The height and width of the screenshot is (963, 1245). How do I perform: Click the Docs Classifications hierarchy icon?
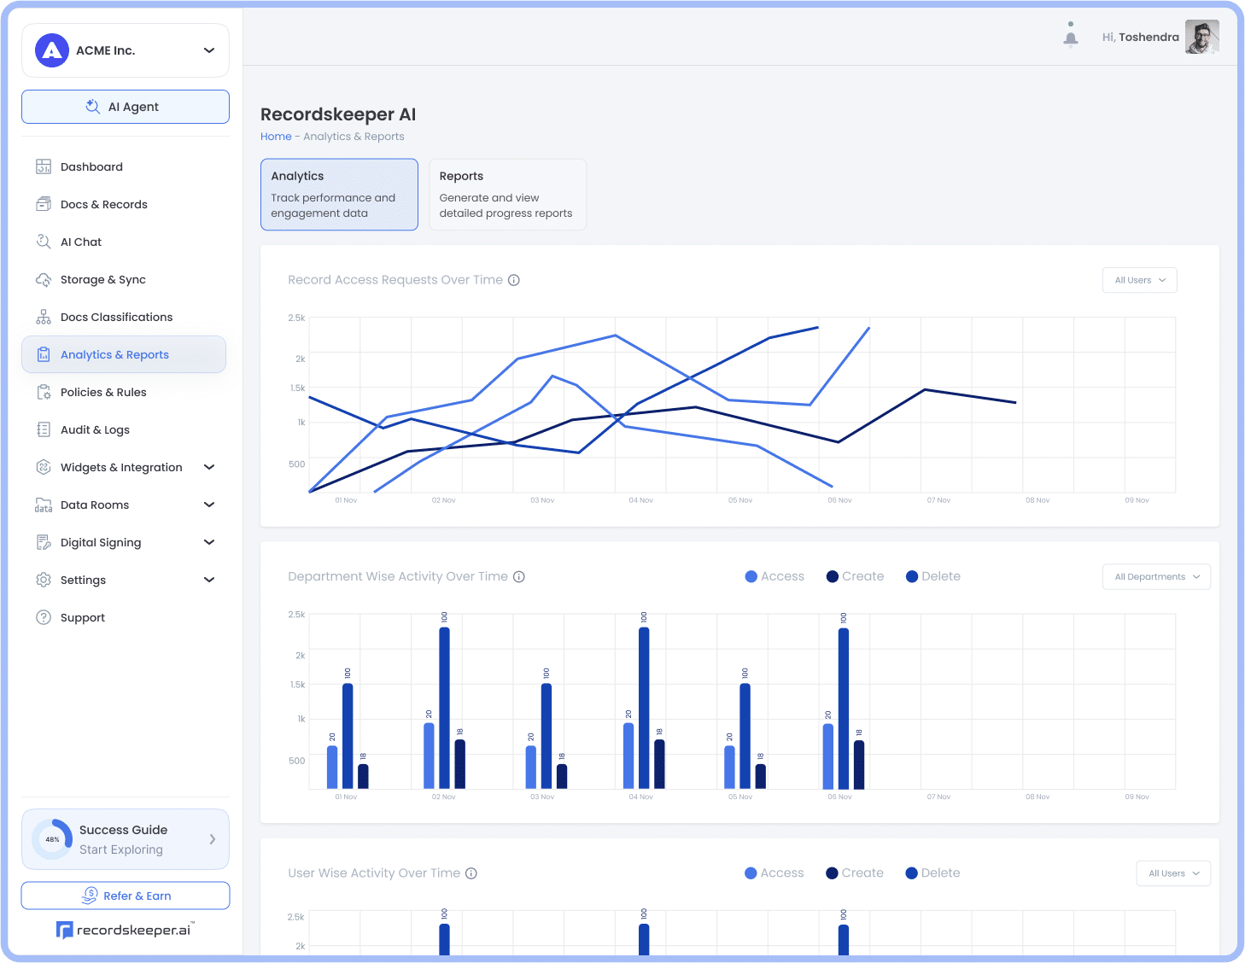pyautogui.click(x=44, y=317)
